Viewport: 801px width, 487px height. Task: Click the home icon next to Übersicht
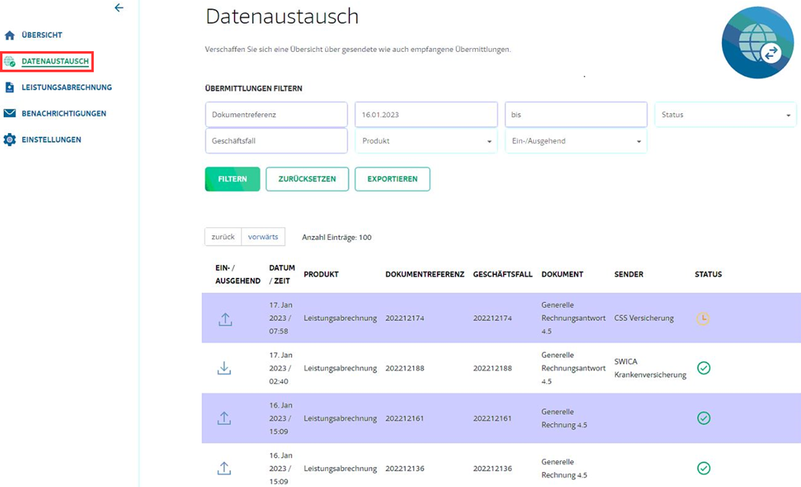tap(9, 35)
